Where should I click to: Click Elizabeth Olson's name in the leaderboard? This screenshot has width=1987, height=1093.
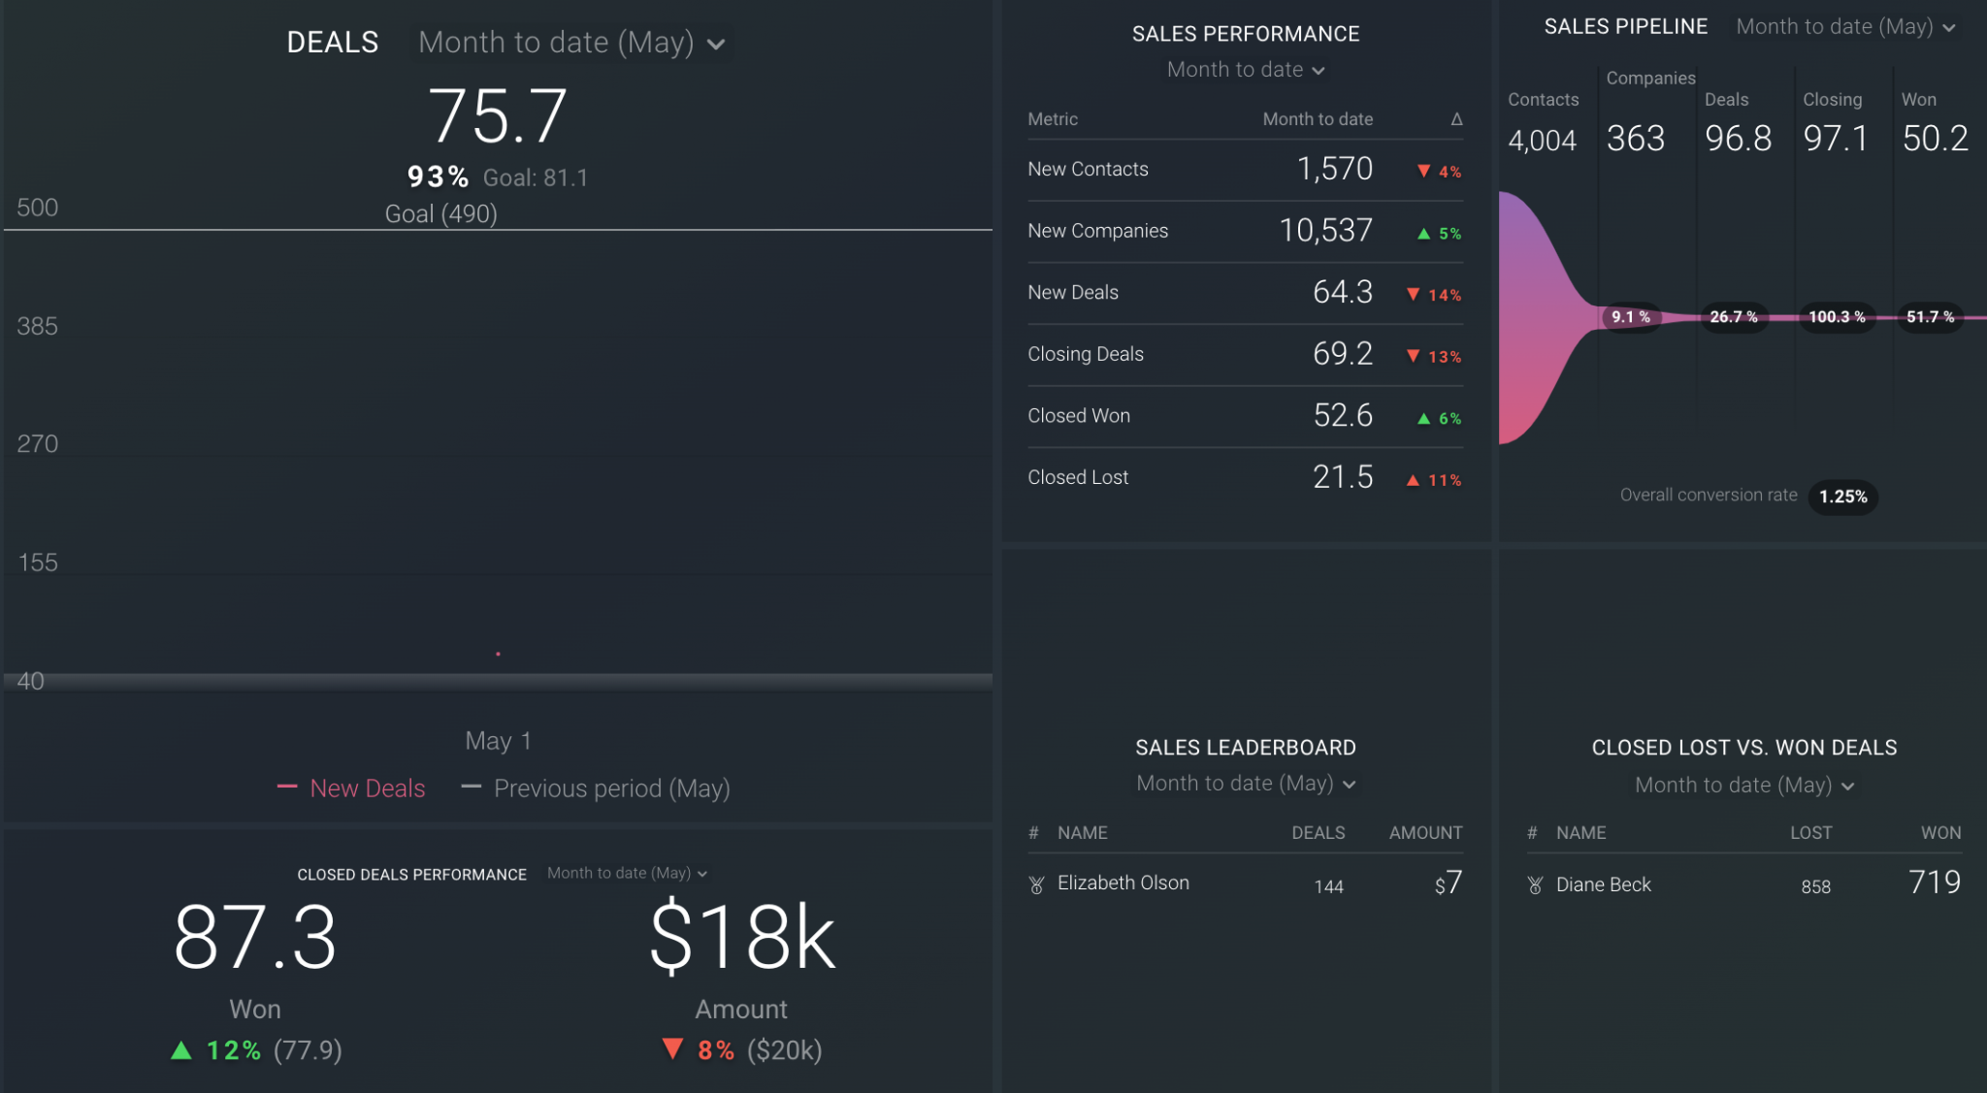point(1123,884)
